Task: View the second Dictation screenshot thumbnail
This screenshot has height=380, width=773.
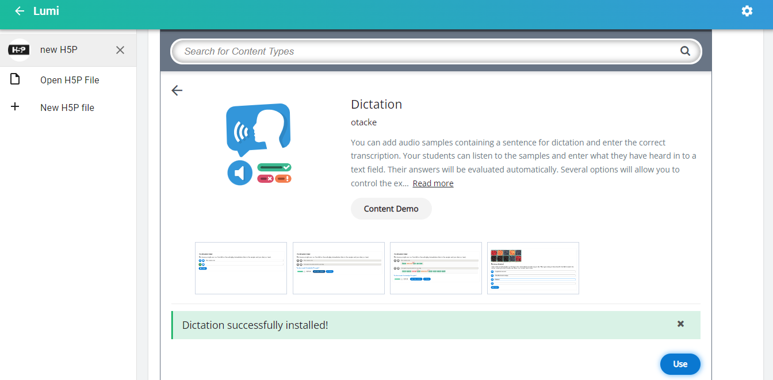Action: [338, 268]
